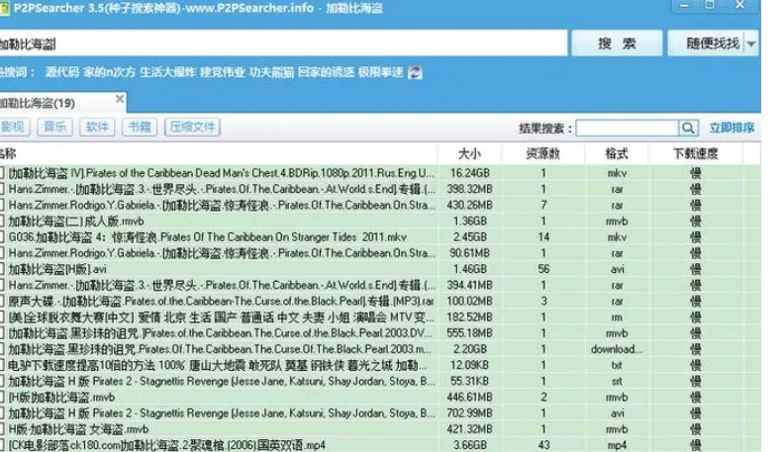Filter results by 压缩文件
775x452 pixels.
coord(192,127)
